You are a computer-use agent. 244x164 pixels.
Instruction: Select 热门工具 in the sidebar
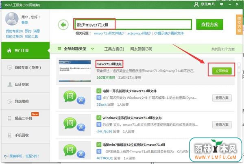(x=26, y=51)
